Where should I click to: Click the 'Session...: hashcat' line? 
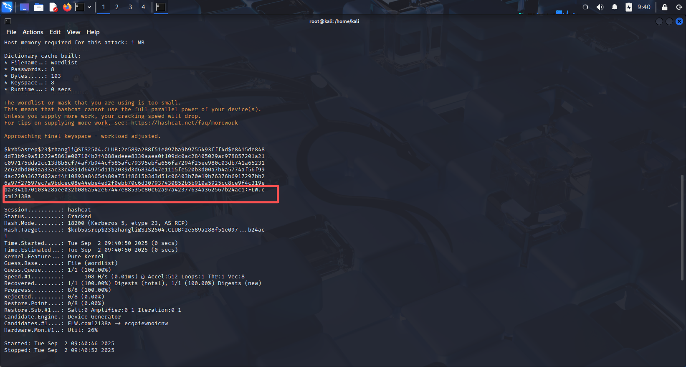[48, 210]
